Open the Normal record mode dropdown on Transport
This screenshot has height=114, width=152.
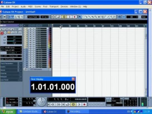[x=12, y=99]
